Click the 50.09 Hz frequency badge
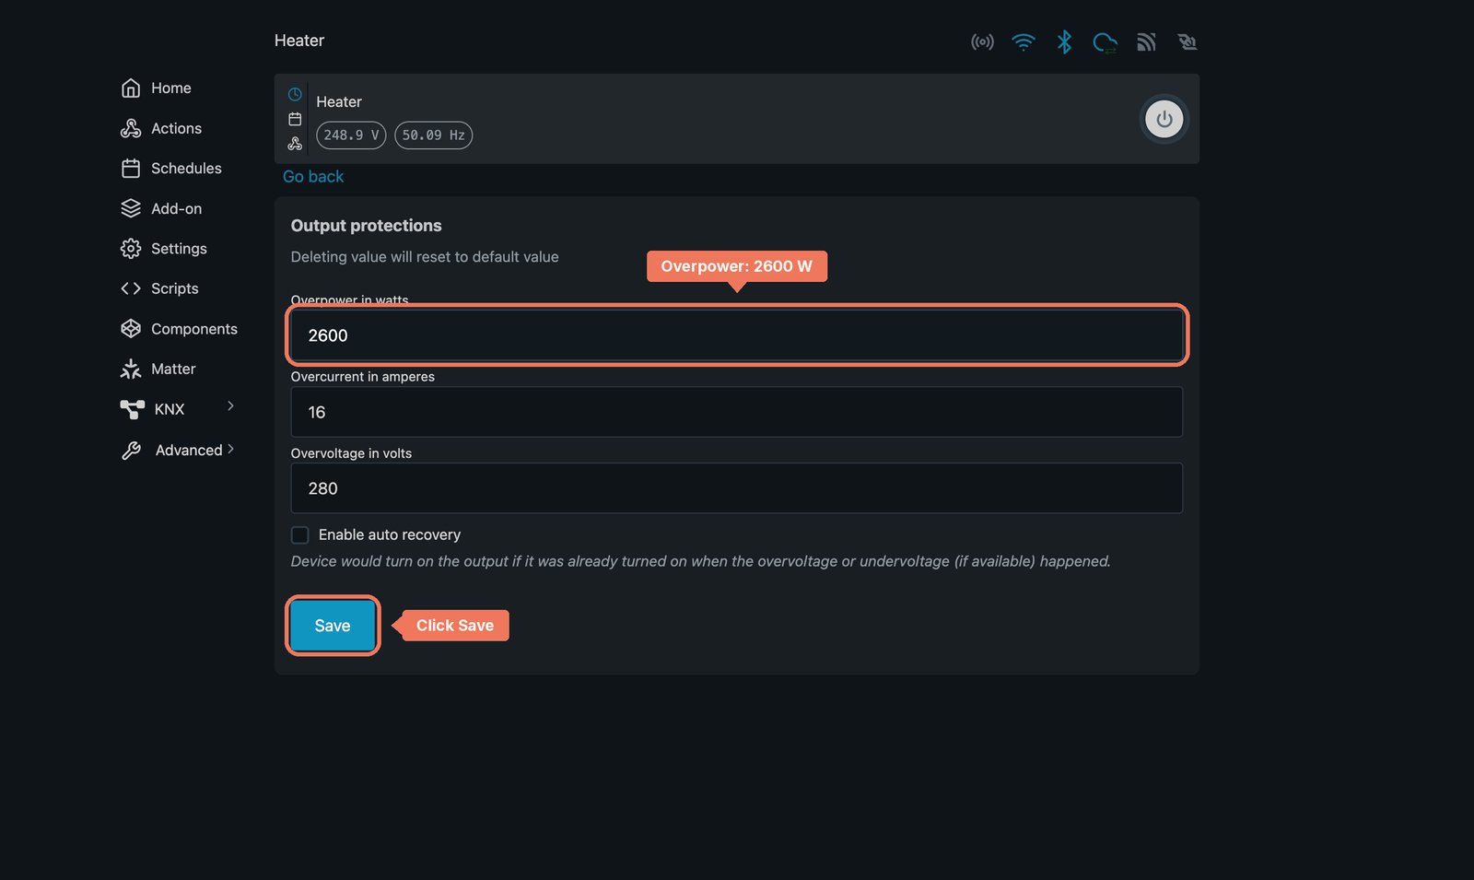 tap(433, 135)
